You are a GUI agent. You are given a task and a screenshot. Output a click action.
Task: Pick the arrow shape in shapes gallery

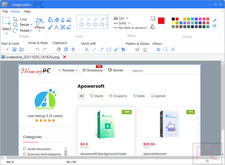click(102, 20)
